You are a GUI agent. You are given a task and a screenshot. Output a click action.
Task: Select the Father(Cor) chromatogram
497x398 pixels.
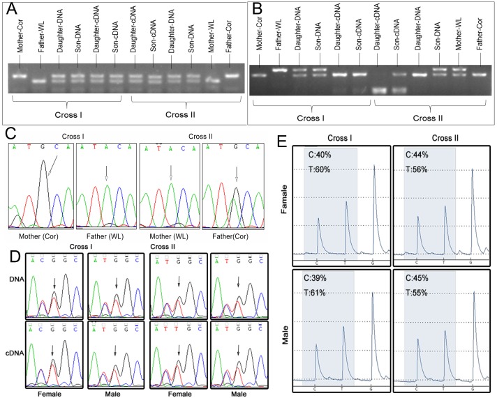point(233,186)
